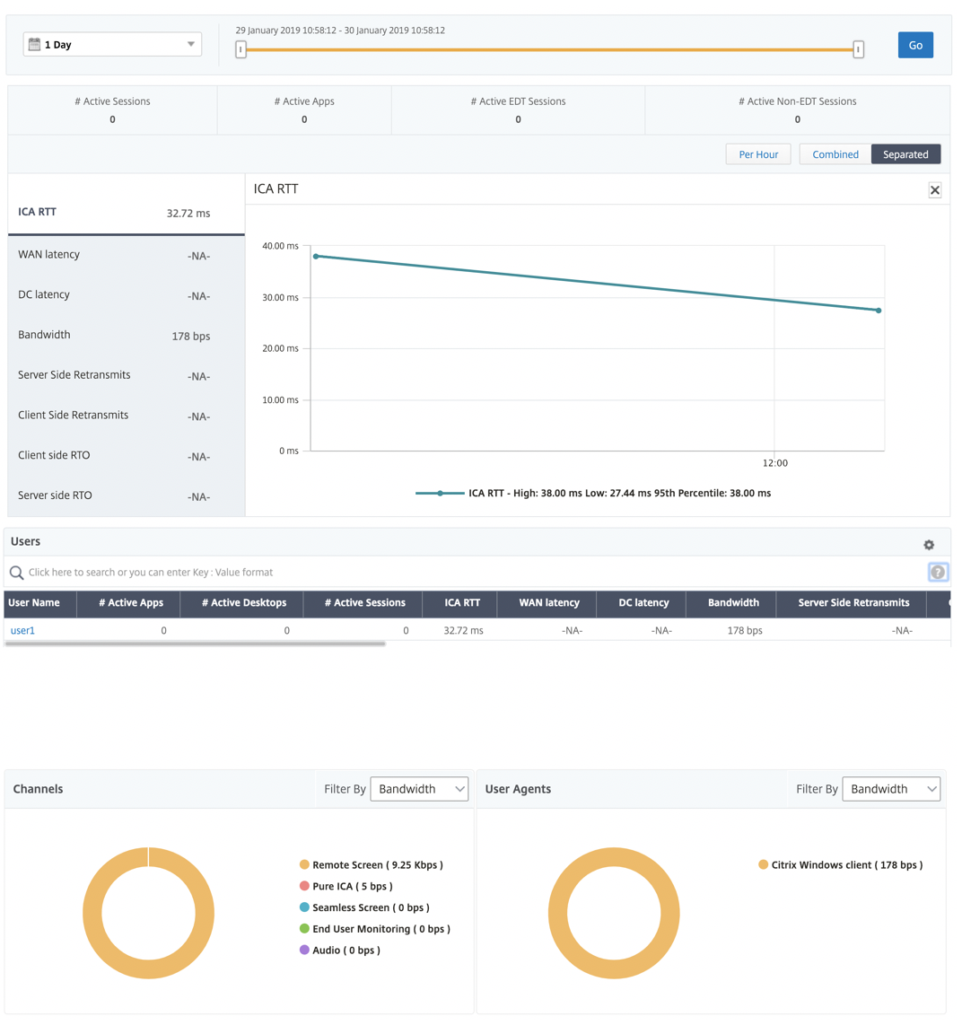Image resolution: width=962 pixels, height=1034 pixels.
Task: Toggle the Citrix Windows client legend dot
Action: pyautogui.click(x=763, y=864)
